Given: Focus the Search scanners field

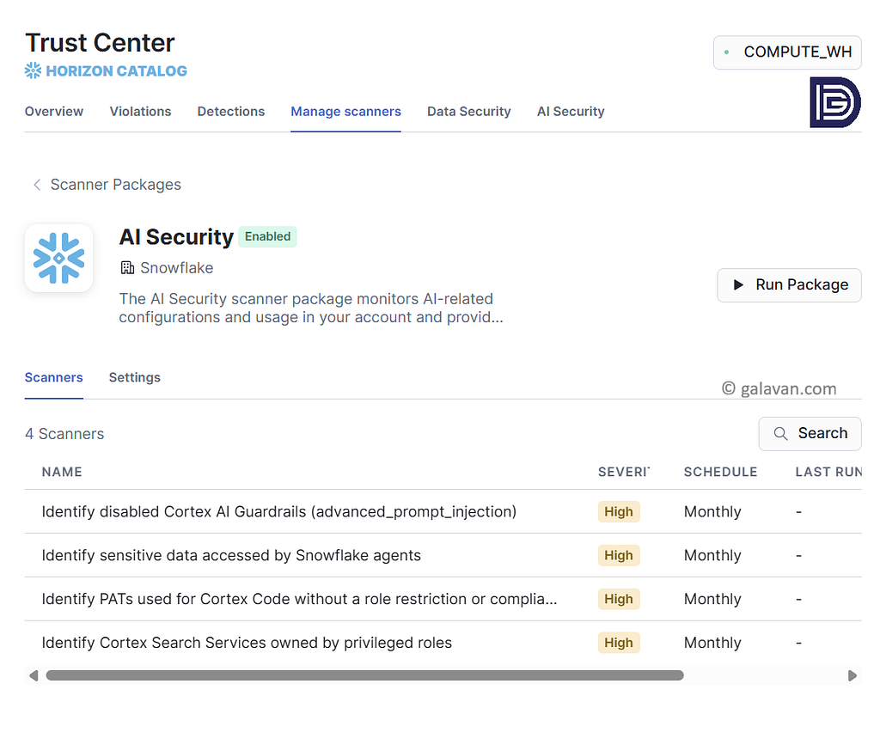Looking at the screenshot, I should click(x=810, y=433).
